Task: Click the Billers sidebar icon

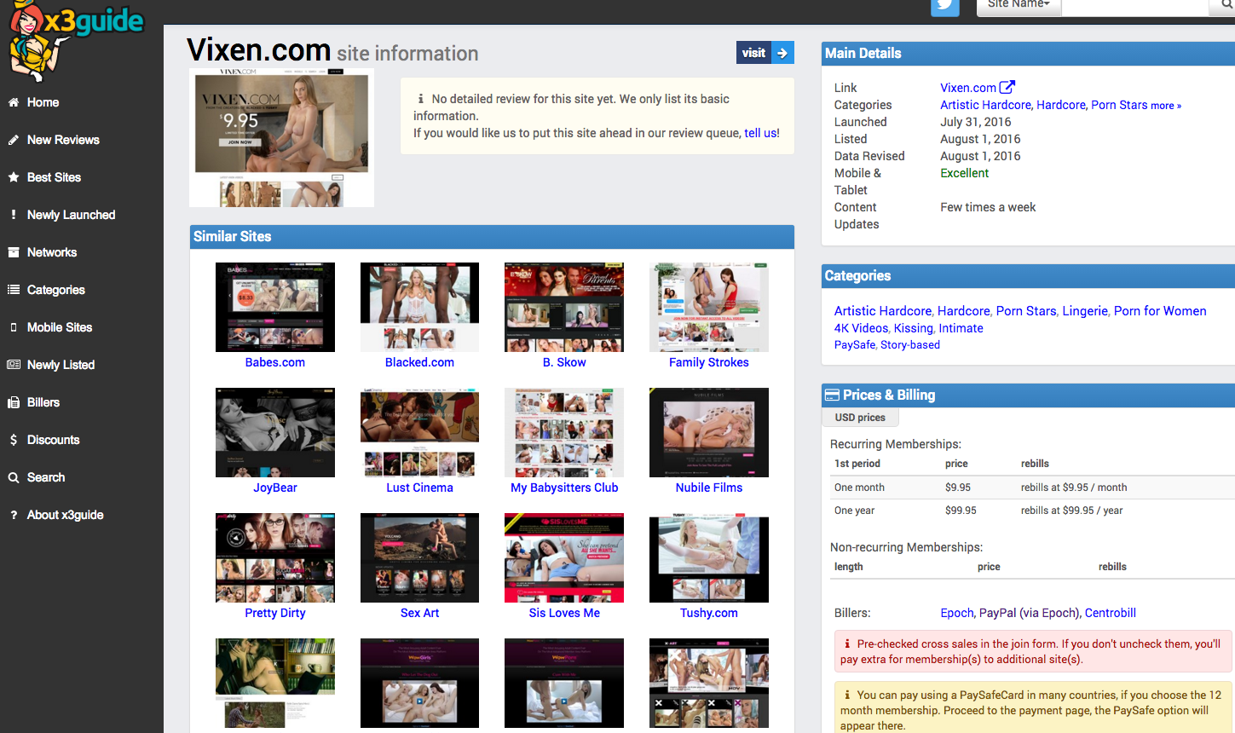Action: [x=14, y=402]
